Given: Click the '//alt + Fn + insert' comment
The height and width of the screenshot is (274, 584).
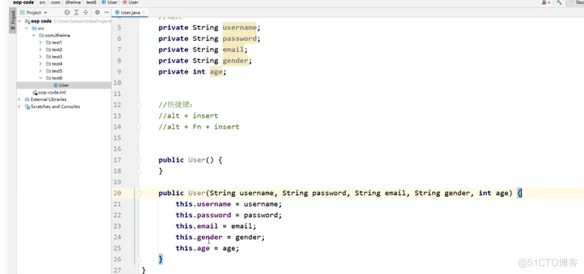Looking at the screenshot, I should tap(199, 127).
